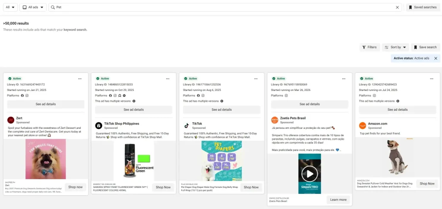See ad details for TikTok pet diapers ad
This screenshot has height=209, width=442.
(221, 110)
